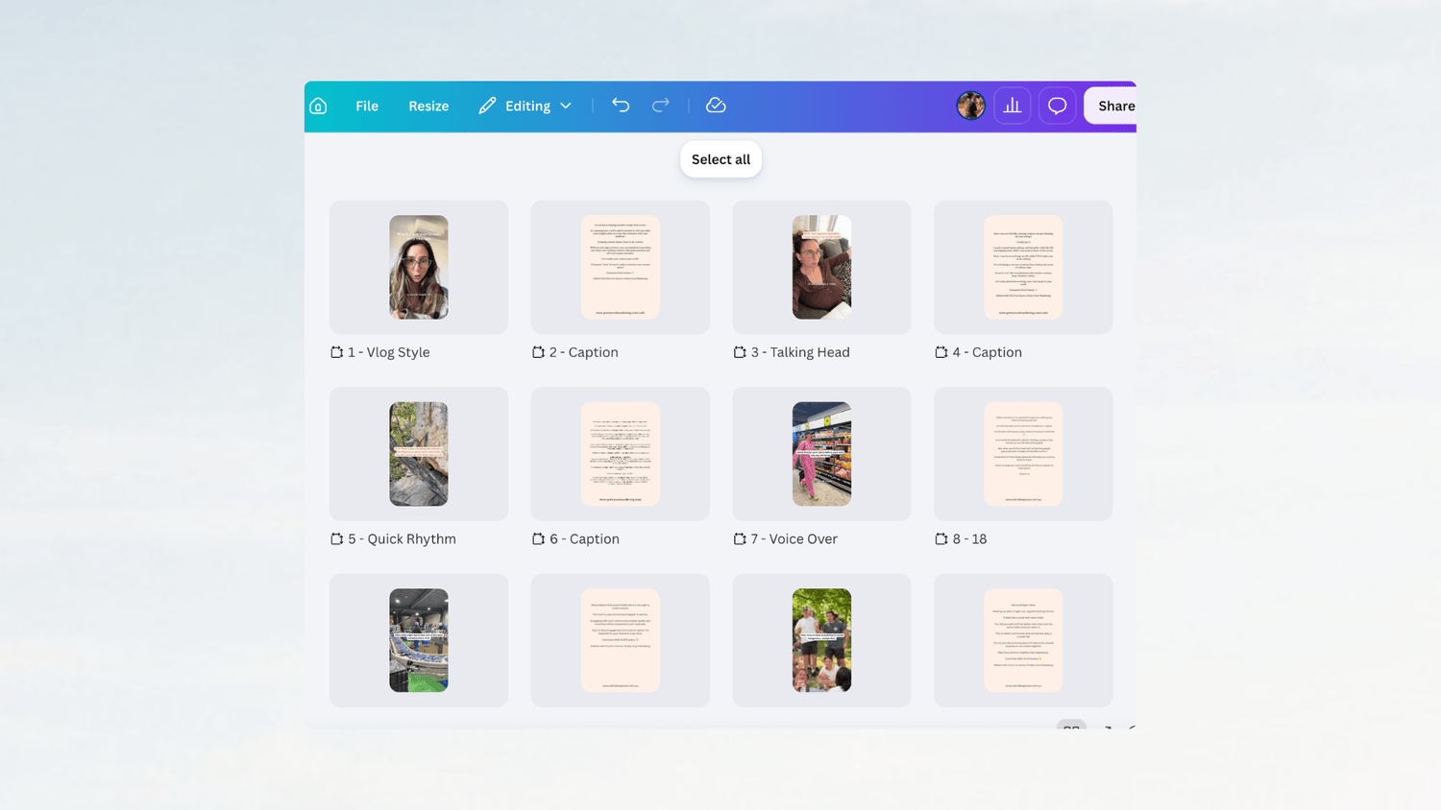This screenshot has width=1441, height=810.
Task: Open page thumbnail 8 - 18
Action: (x=1023, y=454)
